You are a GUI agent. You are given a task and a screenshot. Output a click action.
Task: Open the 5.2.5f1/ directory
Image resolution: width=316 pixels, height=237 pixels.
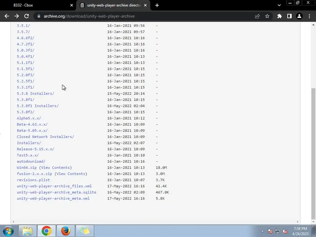click(x=26, y=81)
